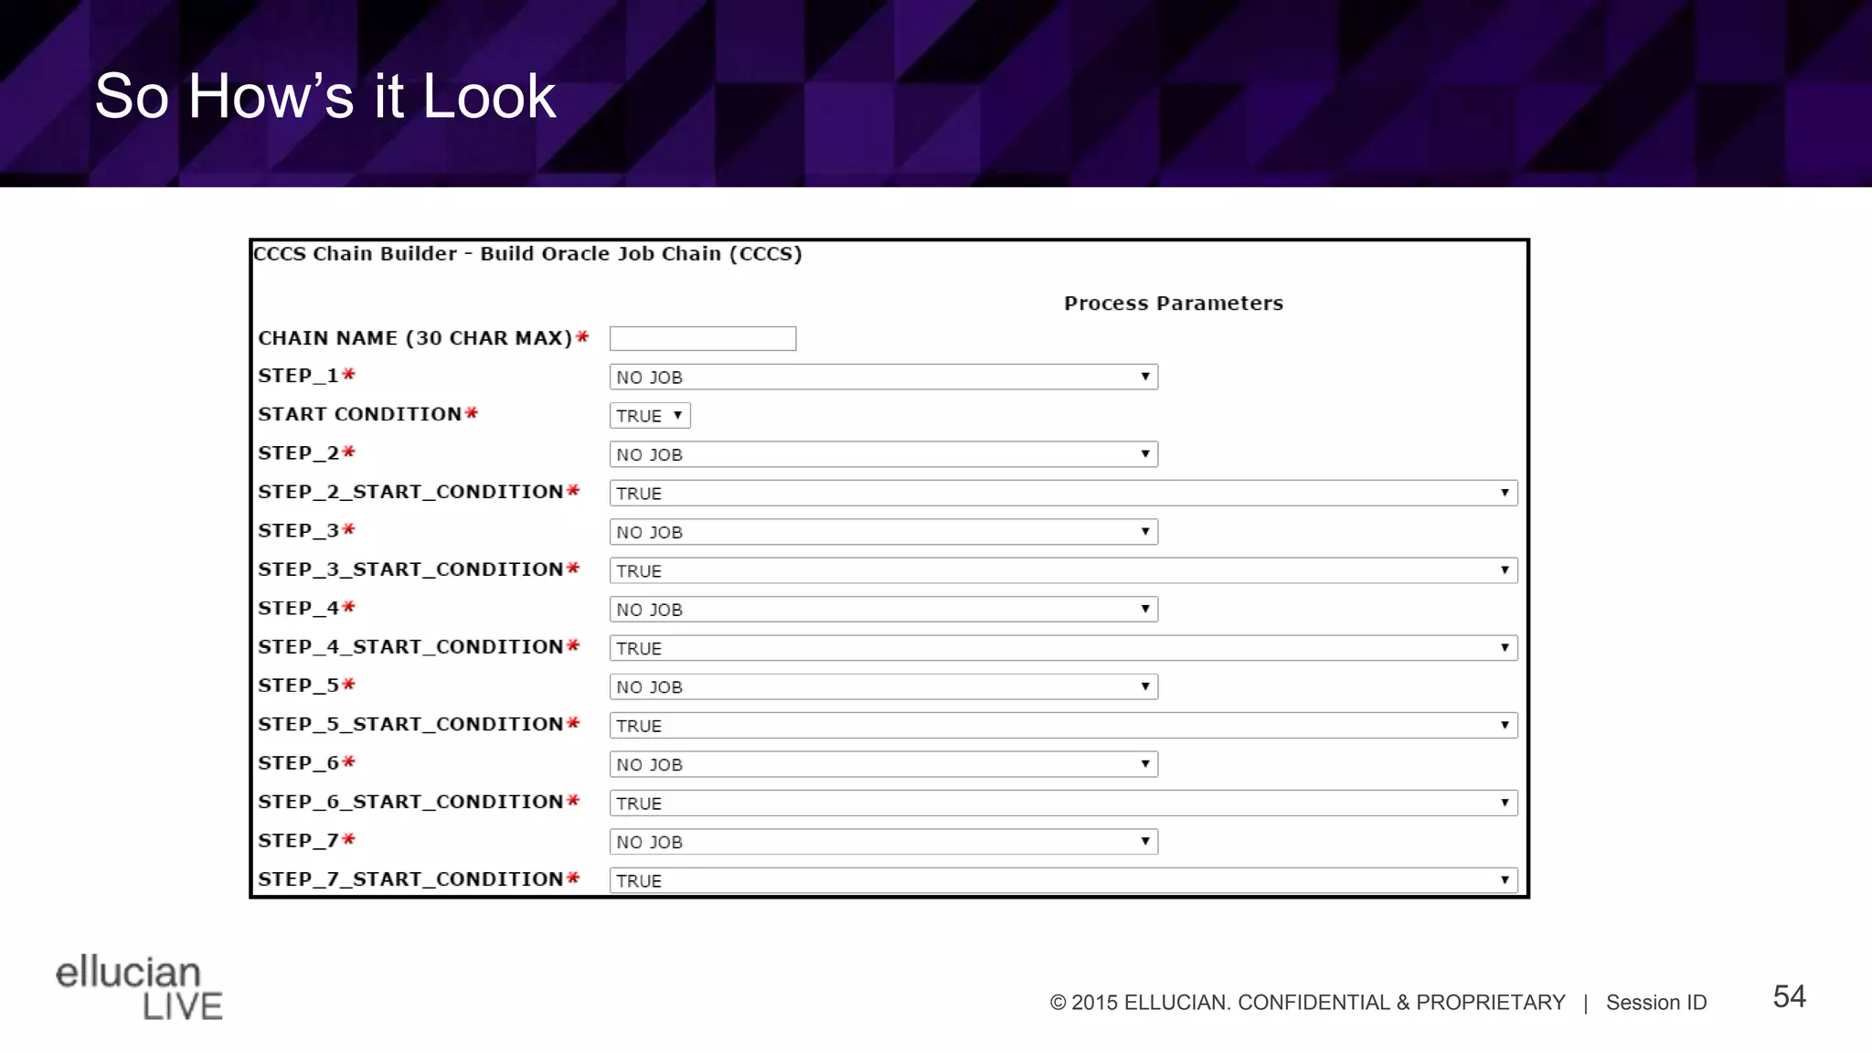Viewport: 1872px width, 1053px height.
Task: Expand the STEP_3_START_CONDITION dropdown
Action: coord(1063,570)
